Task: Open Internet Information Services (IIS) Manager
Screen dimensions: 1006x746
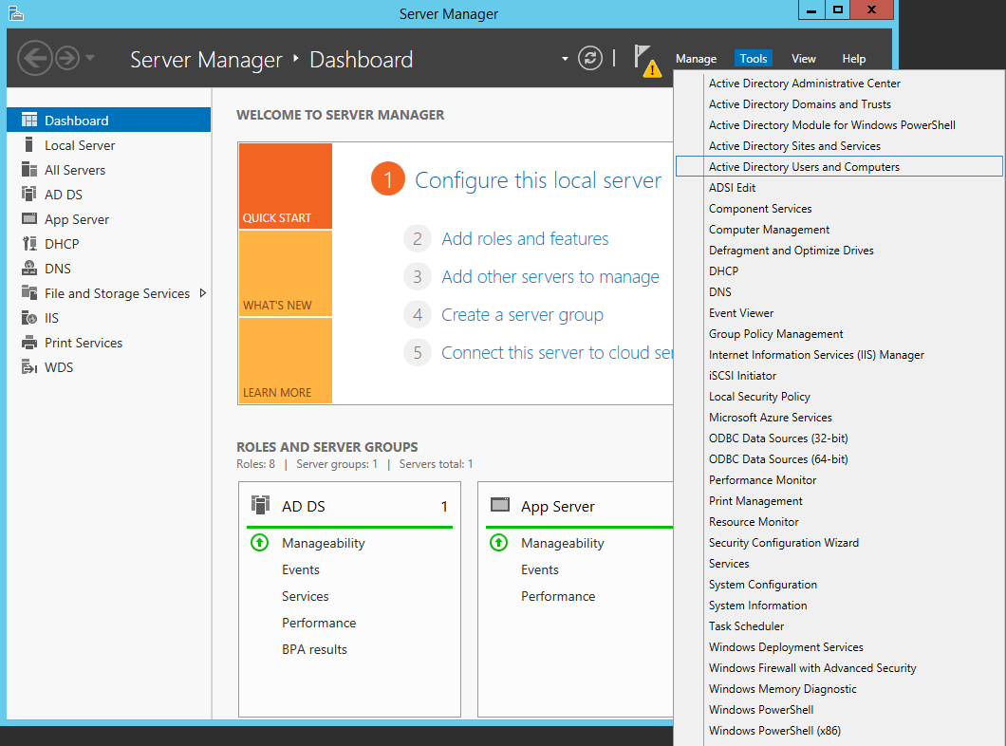Action: [x=816, y=355]
